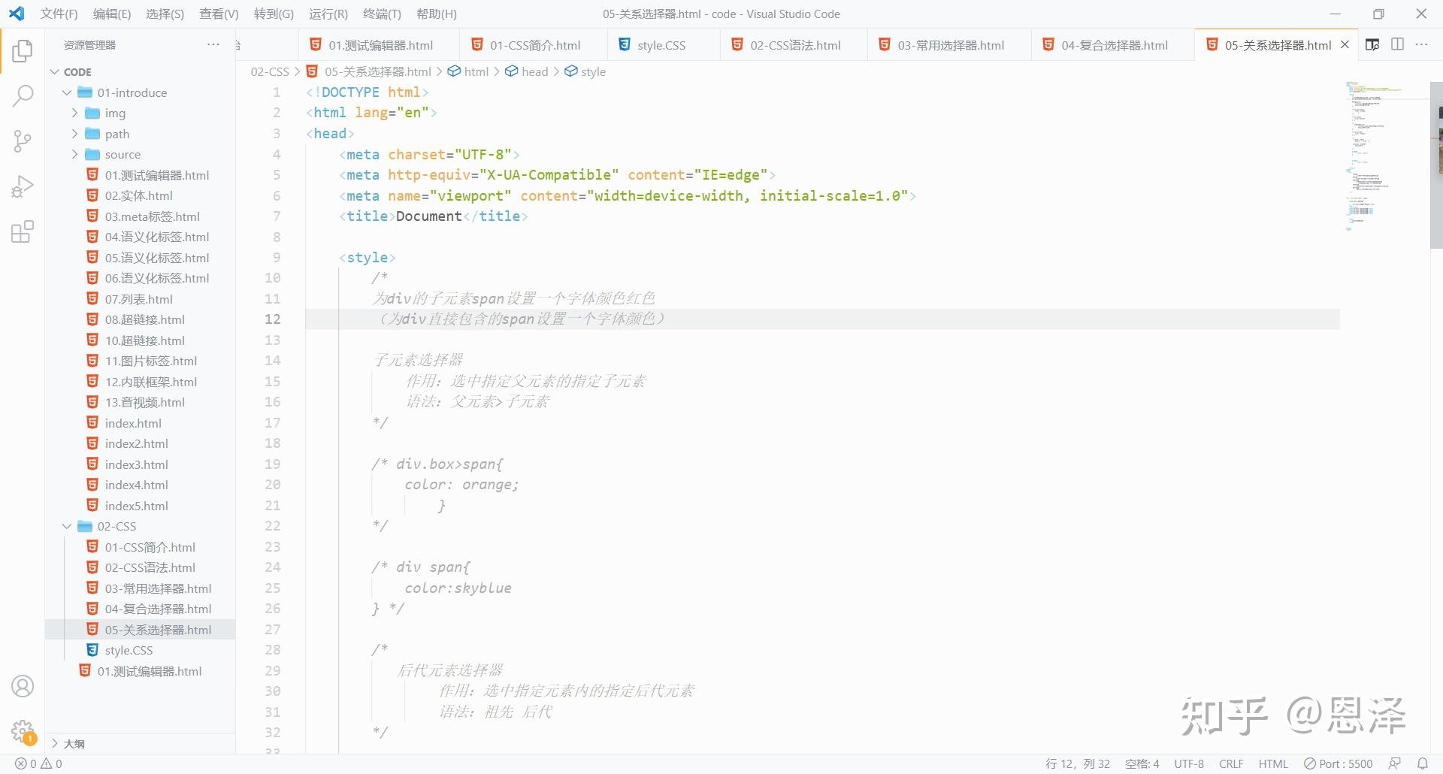The image size is (1443, 774).
Task: Click the head breadcrumb segment
Action: click(527, 72)
